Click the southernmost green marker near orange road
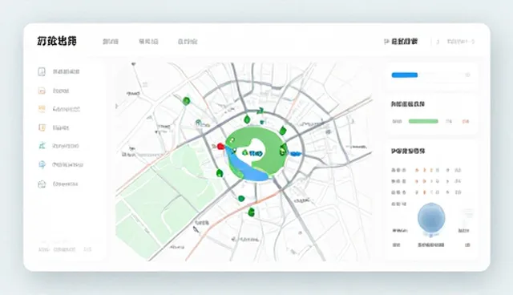Image resolution: width=513 pixels, height=295 pixels. point(251,212)
